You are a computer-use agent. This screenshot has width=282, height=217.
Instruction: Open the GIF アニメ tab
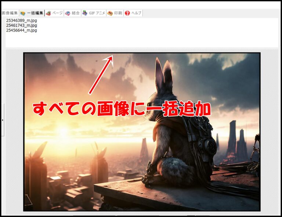point(94,13)
